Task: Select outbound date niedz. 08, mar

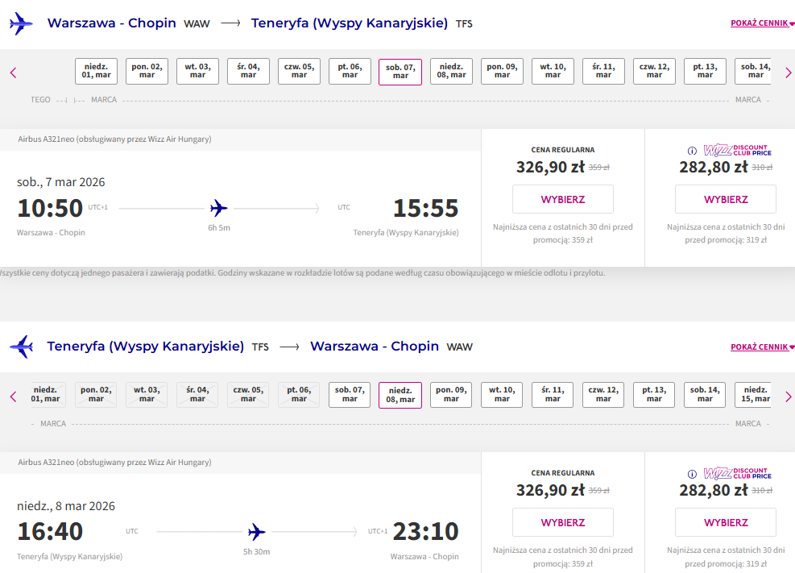Action: [451, 71]
